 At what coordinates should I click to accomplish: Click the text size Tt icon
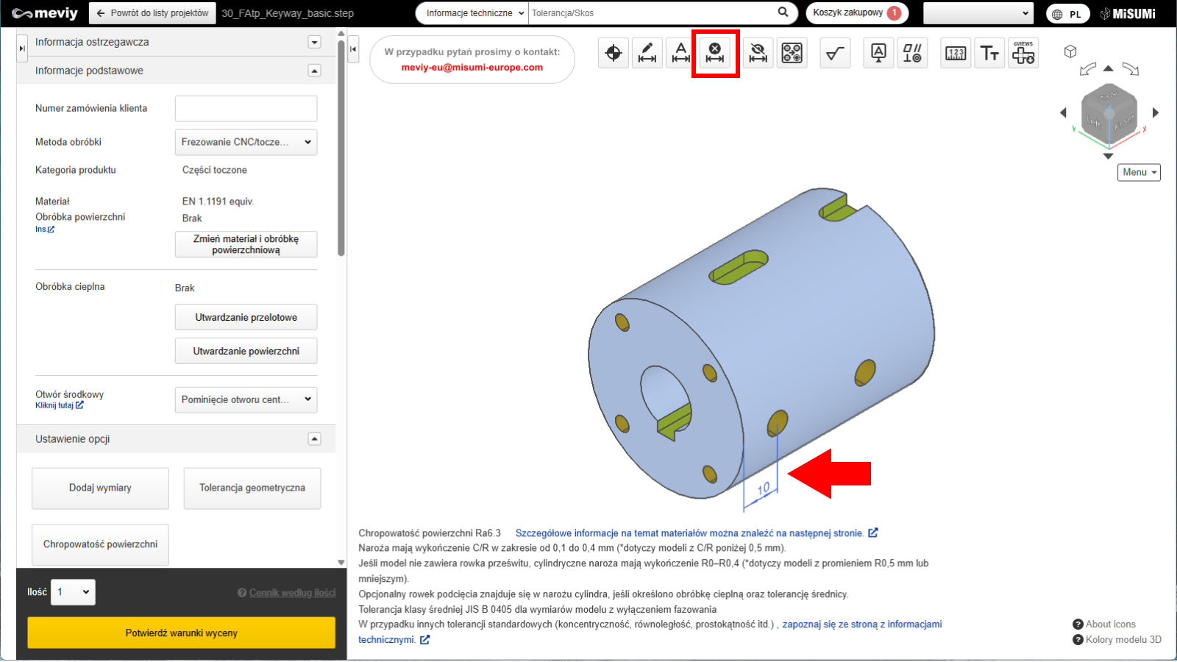989,53
